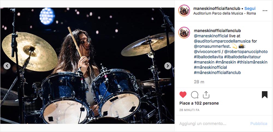
Task: Open the three-dot post options menu
Action: 265,11
